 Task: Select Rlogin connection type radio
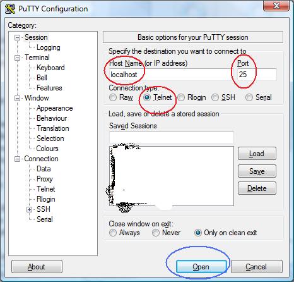click(x=181, y=97)
